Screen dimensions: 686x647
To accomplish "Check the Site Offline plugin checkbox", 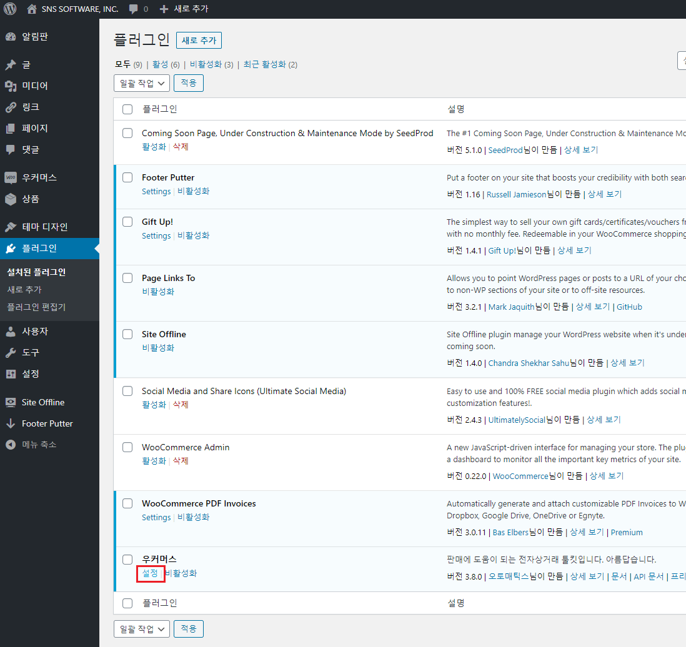I will [x=127, y=334].
